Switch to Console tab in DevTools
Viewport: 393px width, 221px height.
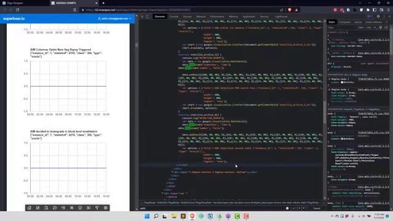174,17
